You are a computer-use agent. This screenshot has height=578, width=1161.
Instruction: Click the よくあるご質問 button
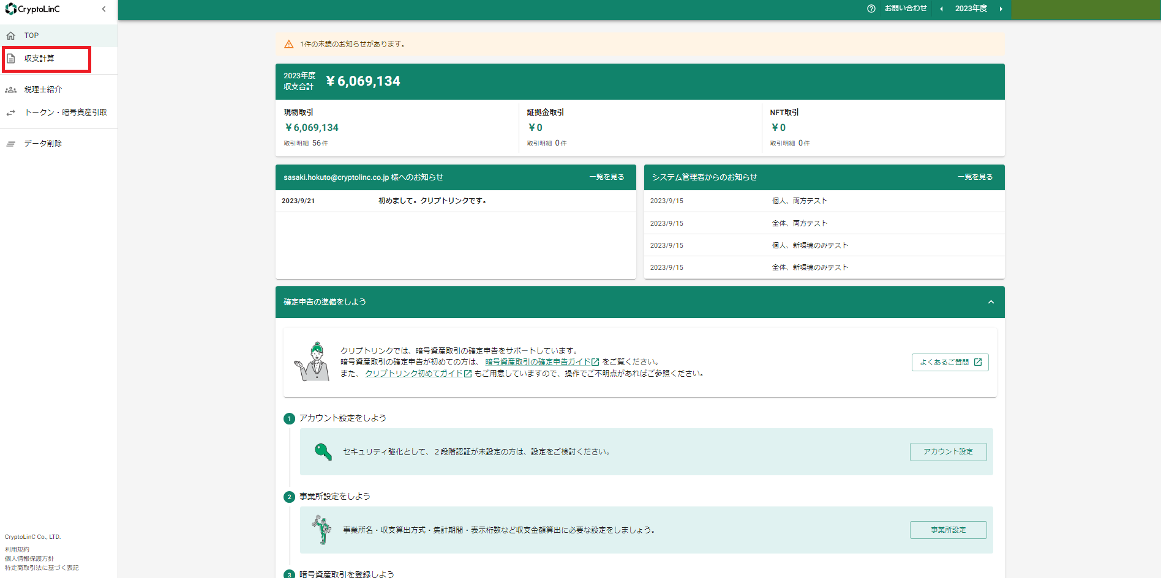[950, 362]
